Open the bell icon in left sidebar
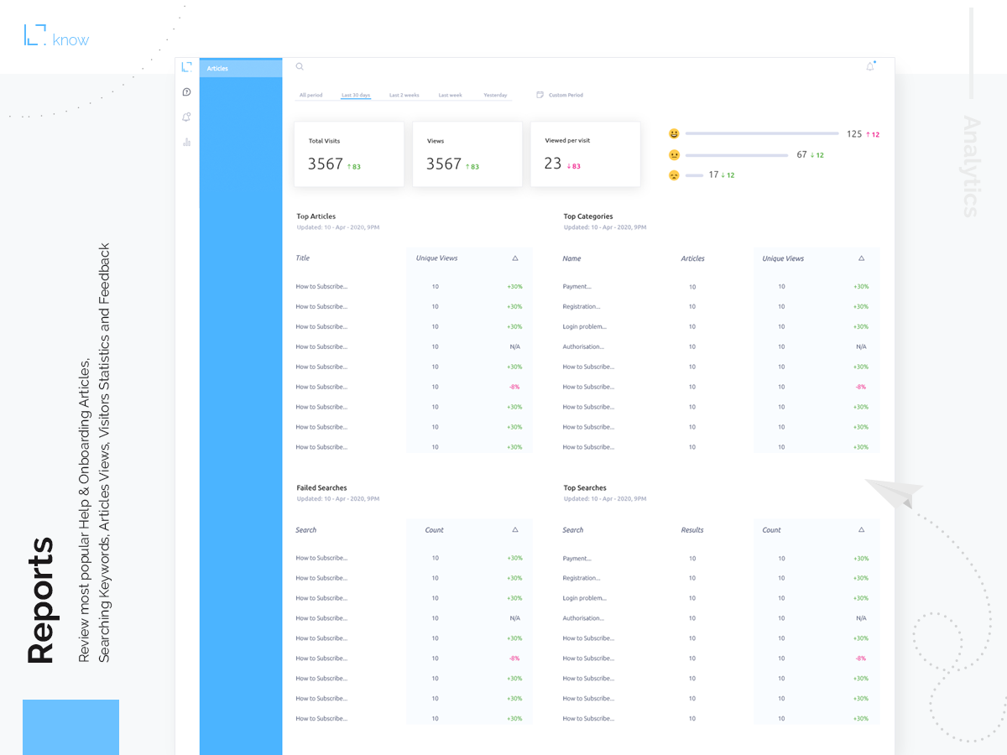The width and height of the screenshot is (1007, 755). (x=186, y=117)
